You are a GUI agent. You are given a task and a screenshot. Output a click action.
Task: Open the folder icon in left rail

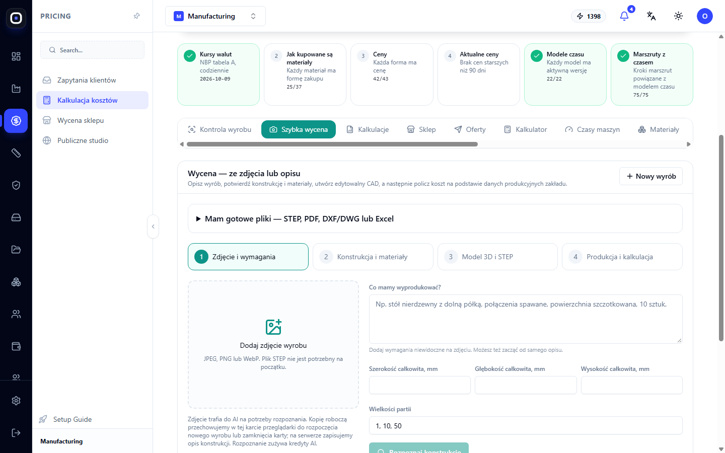(x=16, y=250)
